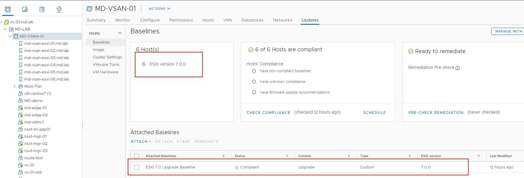
Task: Open the Hosts and Clusters inventory view icon
Action: click(7, 10)
